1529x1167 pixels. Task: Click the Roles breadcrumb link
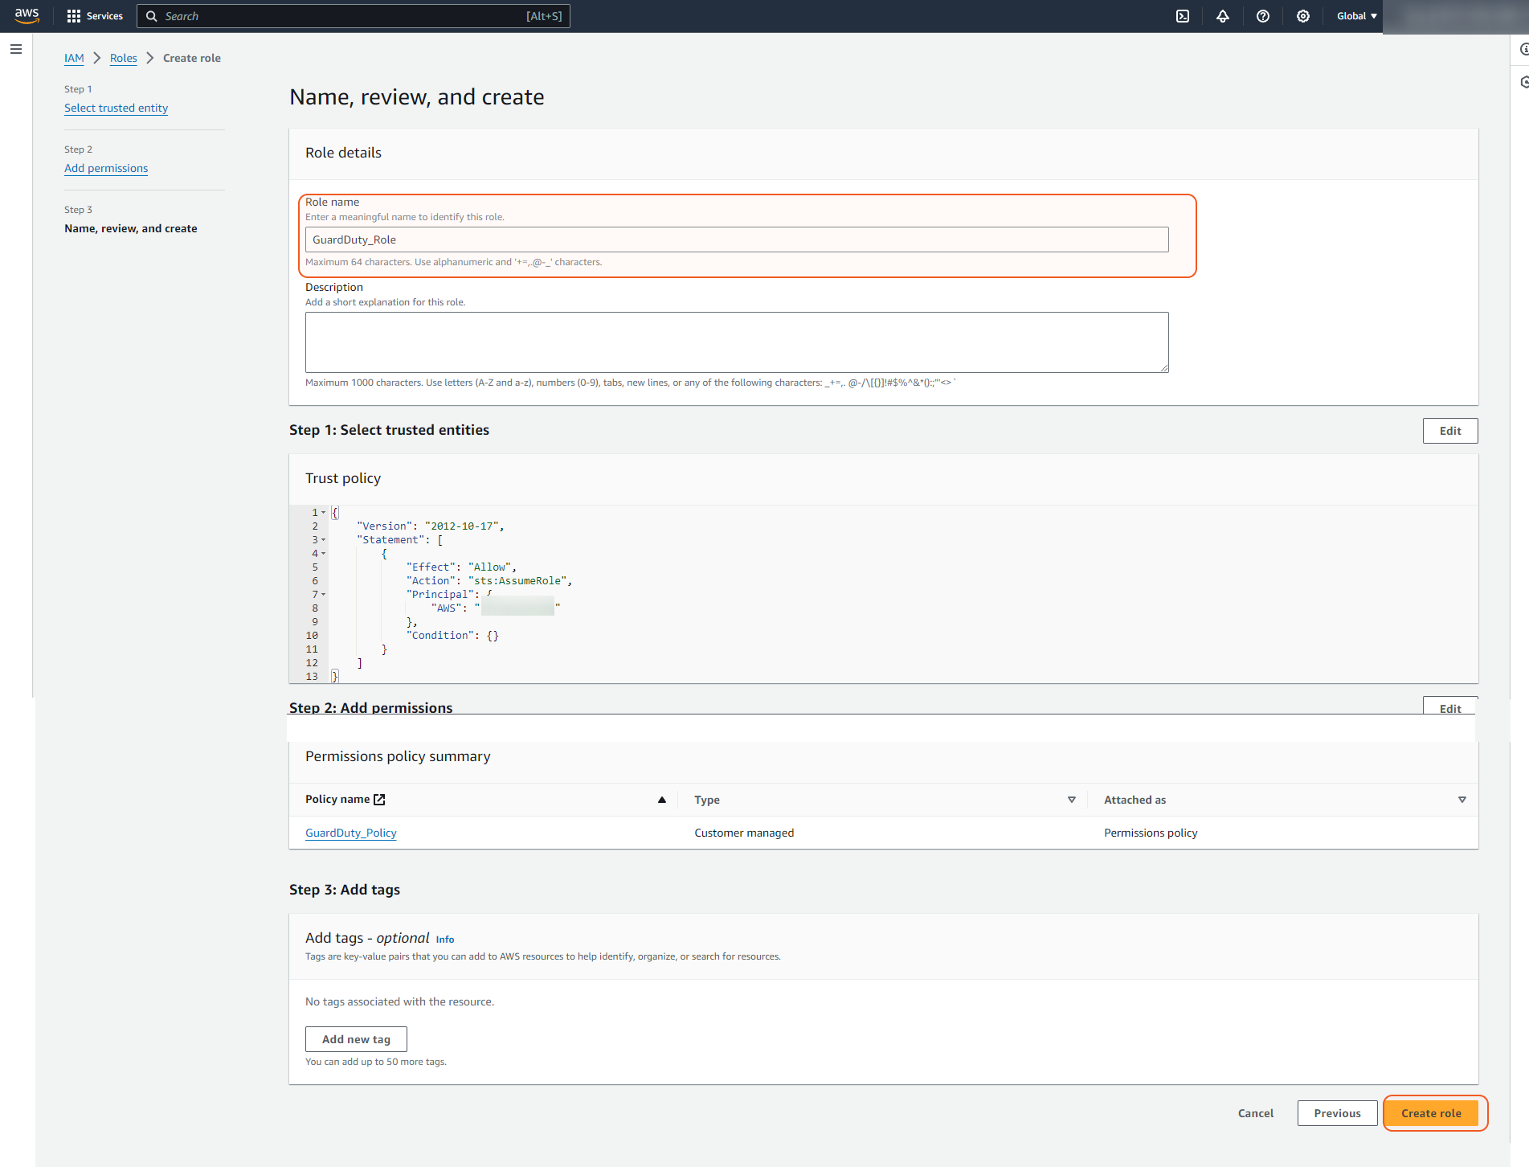pyautogui.click(x=123, y=58)
